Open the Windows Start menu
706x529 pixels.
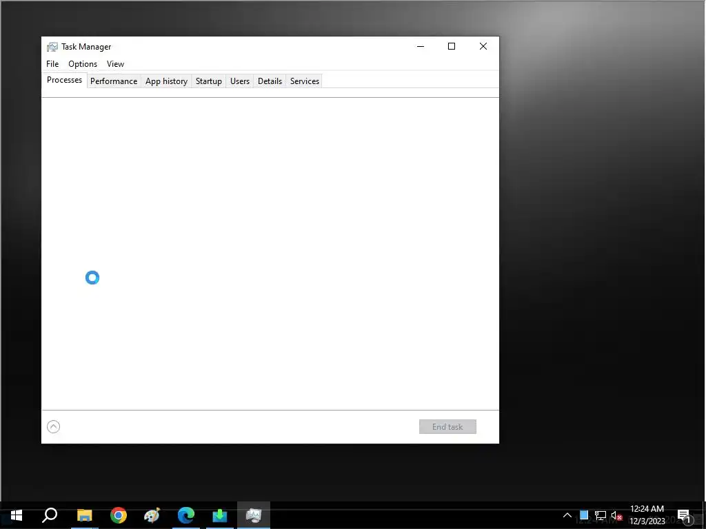point(17,515)
